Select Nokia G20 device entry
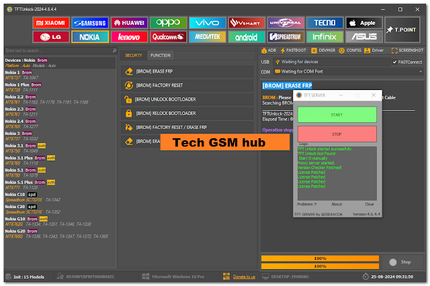The image size is (430, 286). [60, 234]
